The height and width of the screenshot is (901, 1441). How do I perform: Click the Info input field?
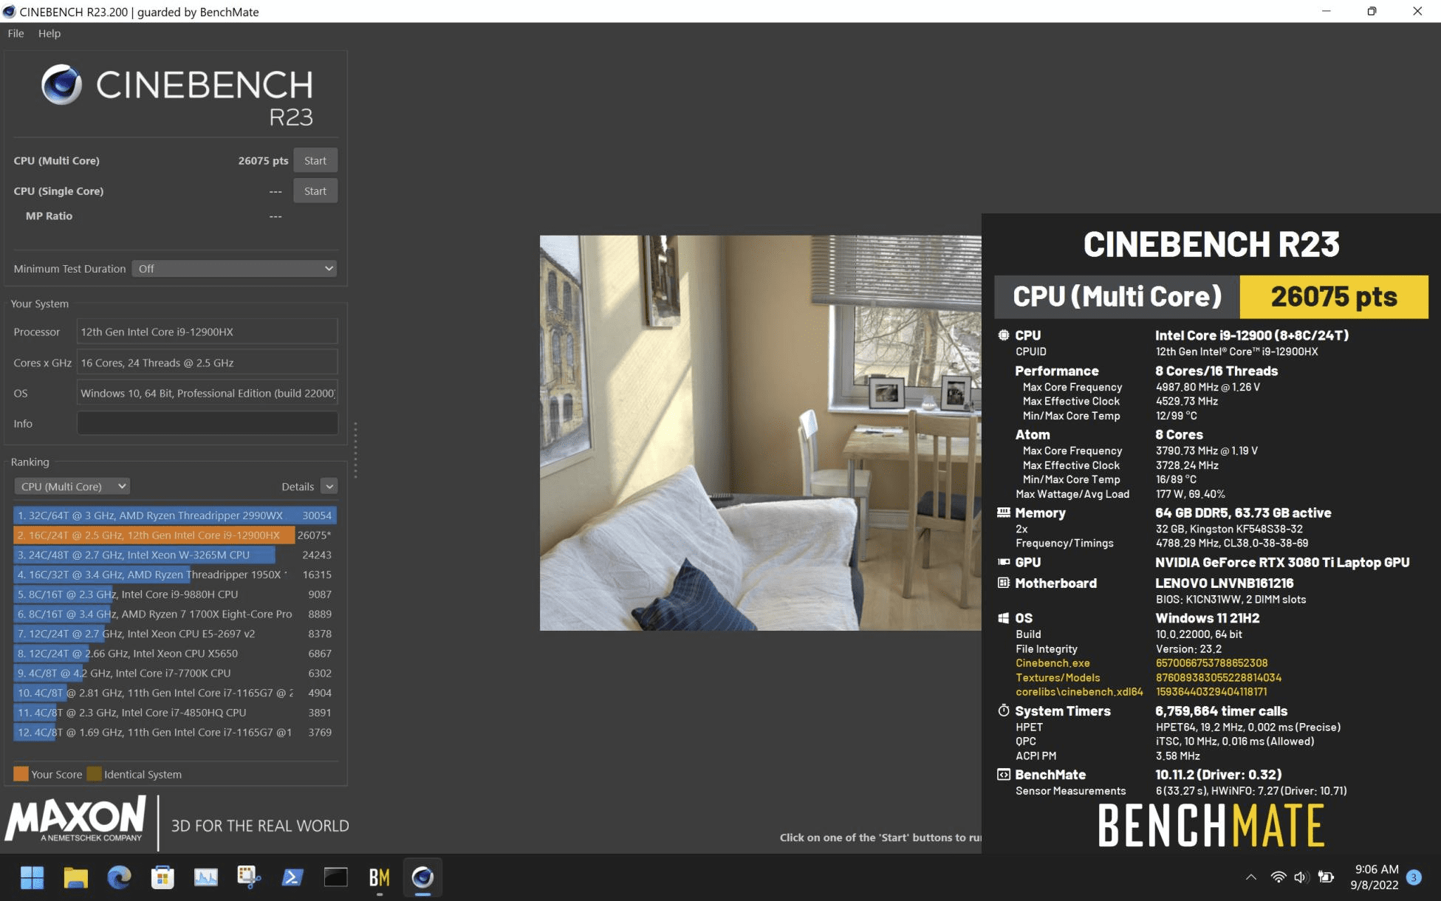click(x=207, y=423)
